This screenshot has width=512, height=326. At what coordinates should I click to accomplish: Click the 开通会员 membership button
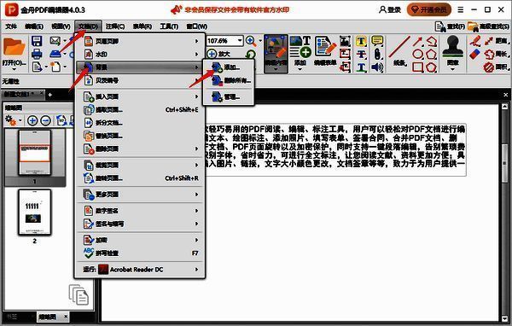click(x=428, y=9)
